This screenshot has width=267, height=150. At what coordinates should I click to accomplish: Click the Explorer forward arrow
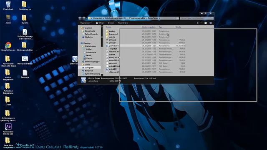pos(84,18)
